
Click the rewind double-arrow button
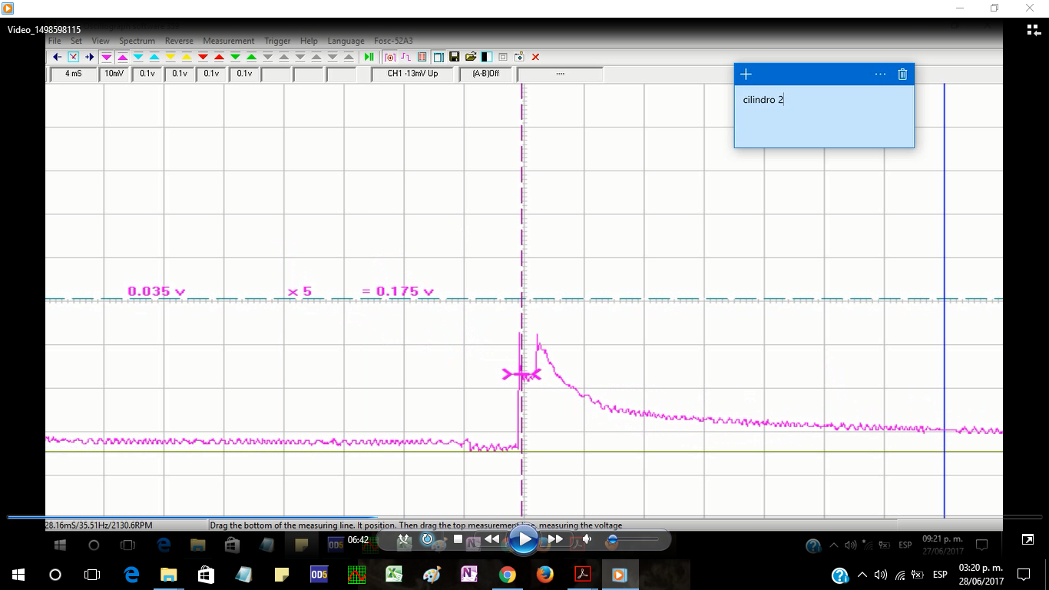click(x=491, y=539)
